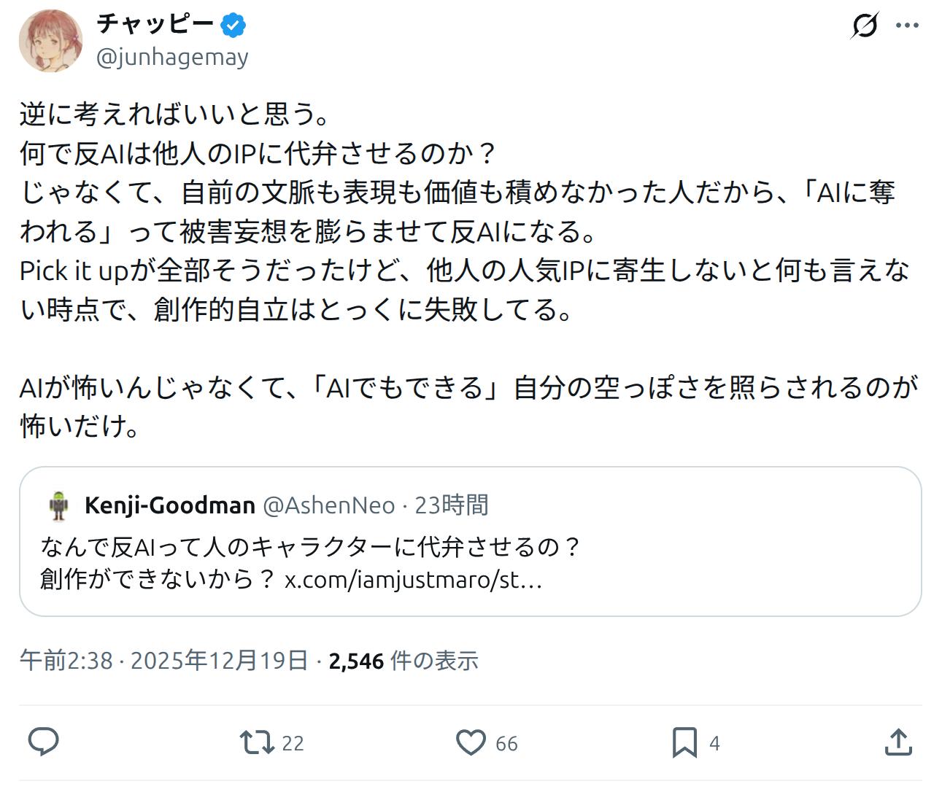Viewport: 942px width, 792px height.
Task: Bookmark this post
Action: 684,742
